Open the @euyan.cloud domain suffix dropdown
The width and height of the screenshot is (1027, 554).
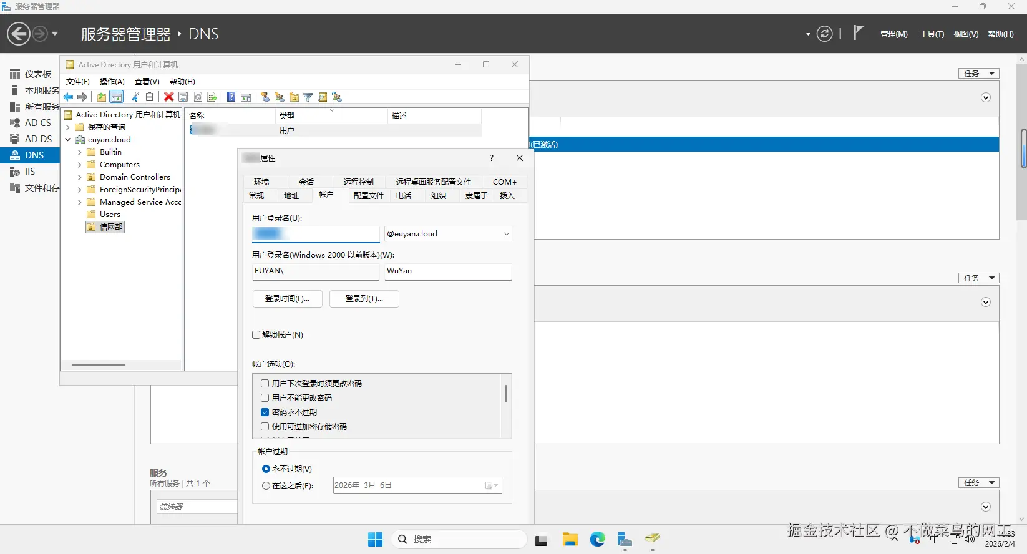point(506,234)
